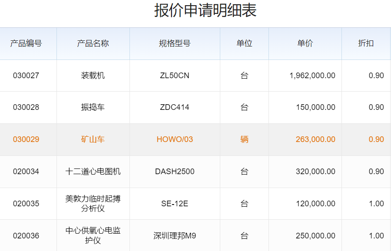Click the DASH2500 model cell

pos(175,172)
